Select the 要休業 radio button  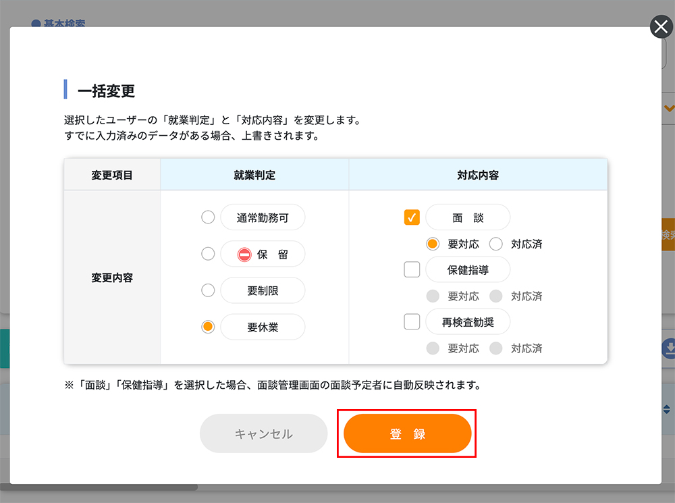click(x=208, y=327)
